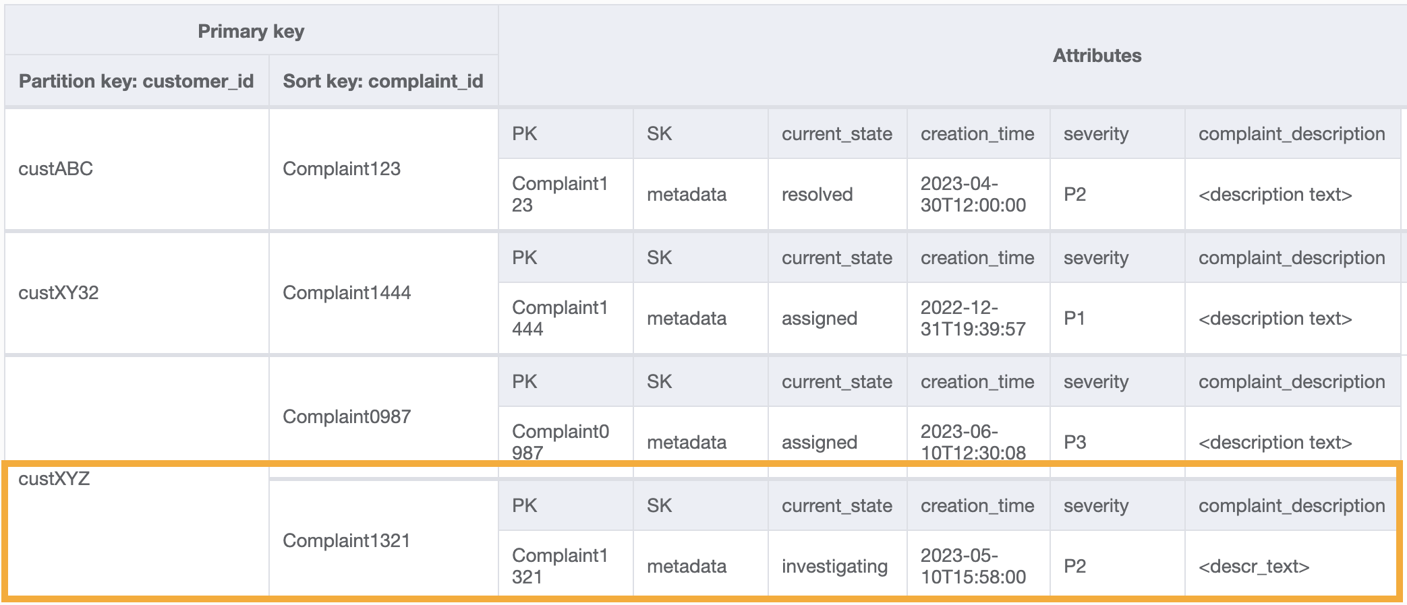Select the "Sort key: complaint_id" column header
Image resolution: width=1407 pixels, height=605 pixels.
click(x=382, y=82)
